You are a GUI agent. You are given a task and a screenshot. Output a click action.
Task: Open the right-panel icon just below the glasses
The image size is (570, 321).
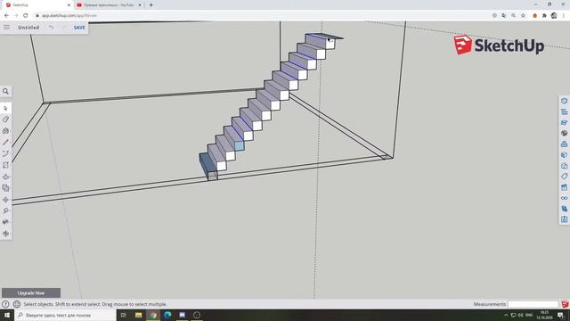coord(564,209)
